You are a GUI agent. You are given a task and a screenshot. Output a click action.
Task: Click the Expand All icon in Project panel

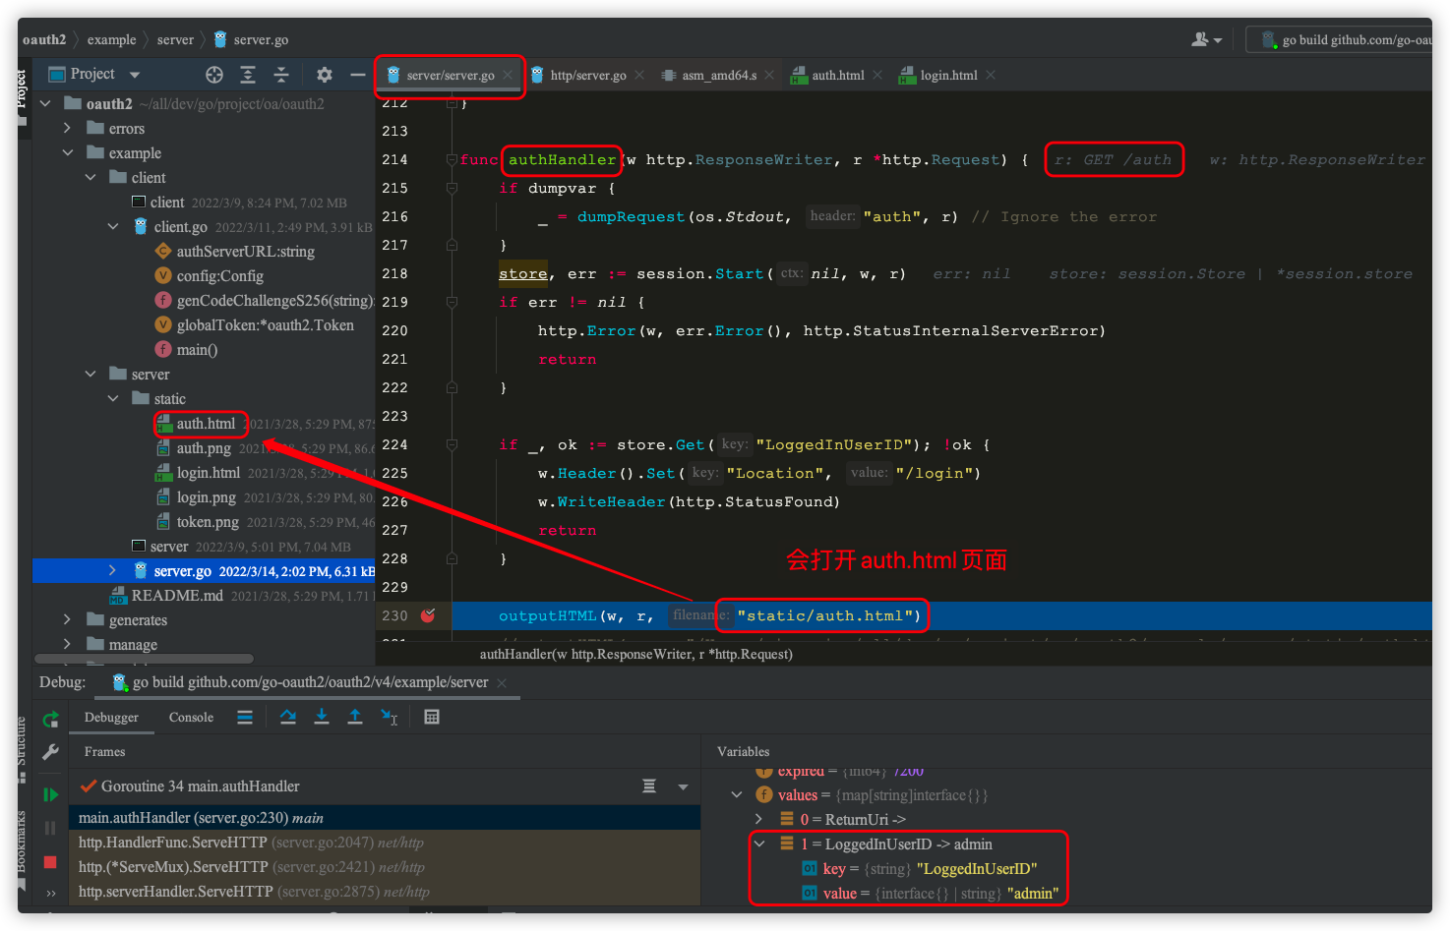(248, 75)
